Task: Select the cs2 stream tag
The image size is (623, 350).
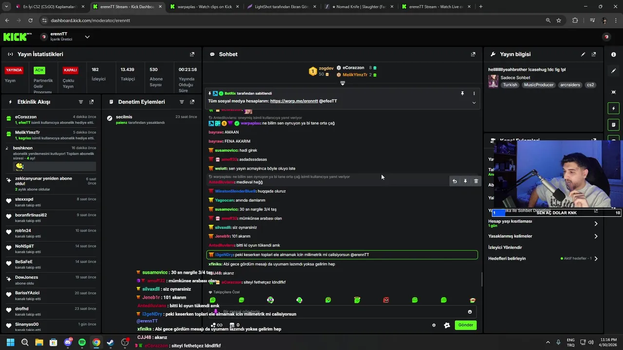Action: 590,85
